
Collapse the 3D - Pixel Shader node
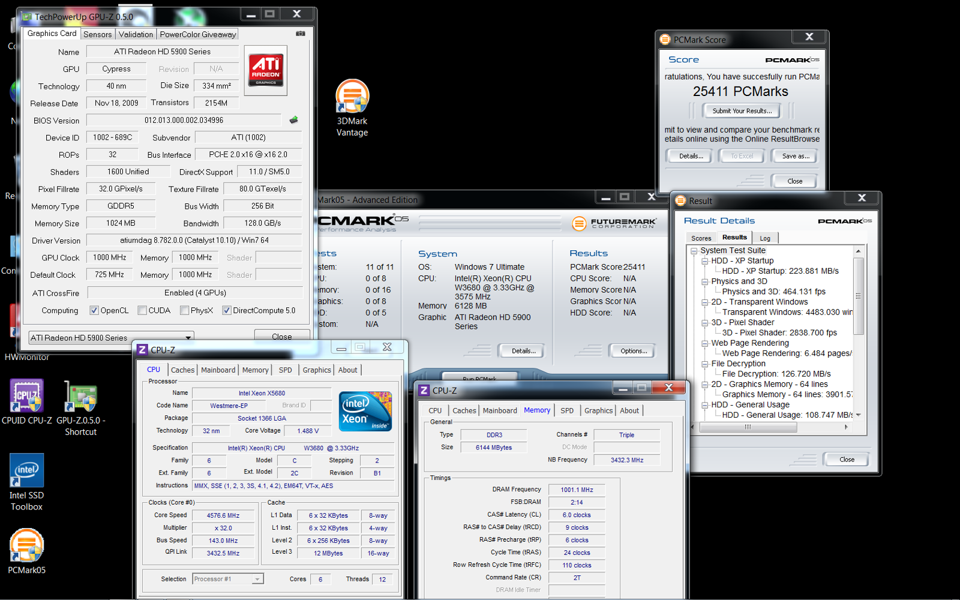click(705, 322)
